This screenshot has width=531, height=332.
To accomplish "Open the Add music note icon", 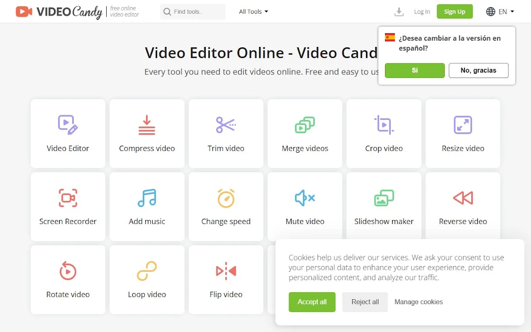I will [147, 198].
